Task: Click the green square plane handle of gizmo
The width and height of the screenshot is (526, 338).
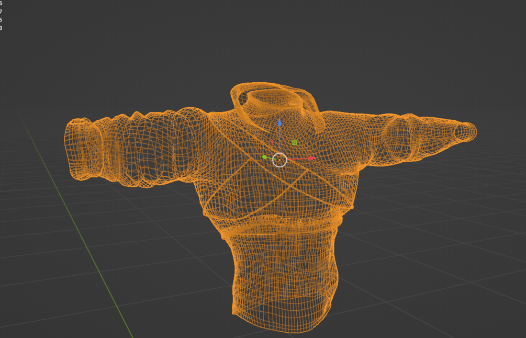Action: (294, 142)
